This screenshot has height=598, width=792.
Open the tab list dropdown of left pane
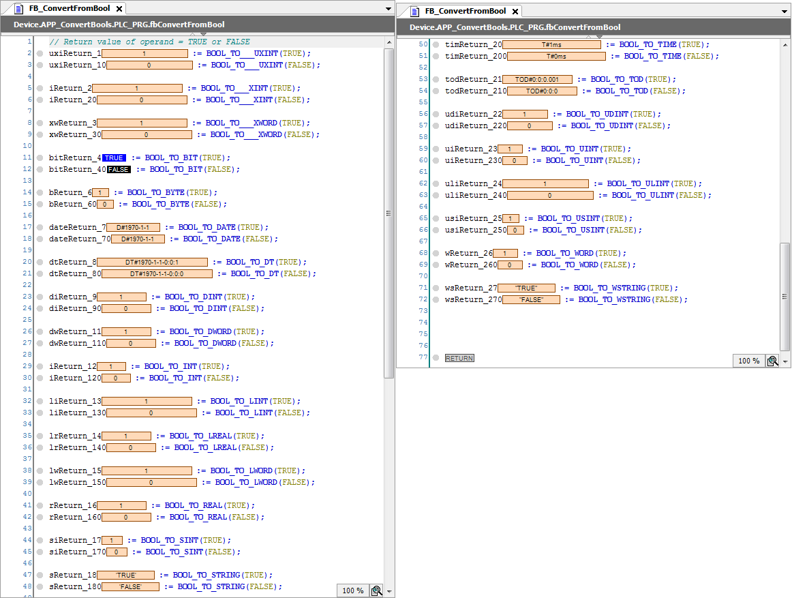(x=389, y=9)
